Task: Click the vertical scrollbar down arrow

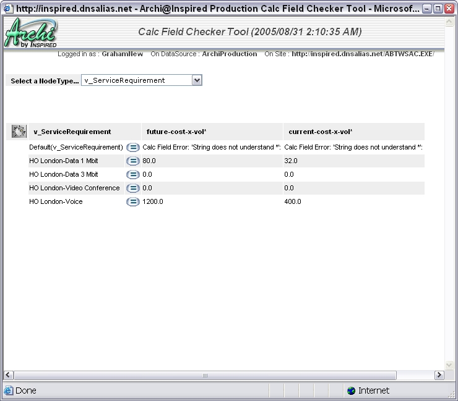Action: coord(449,365)
